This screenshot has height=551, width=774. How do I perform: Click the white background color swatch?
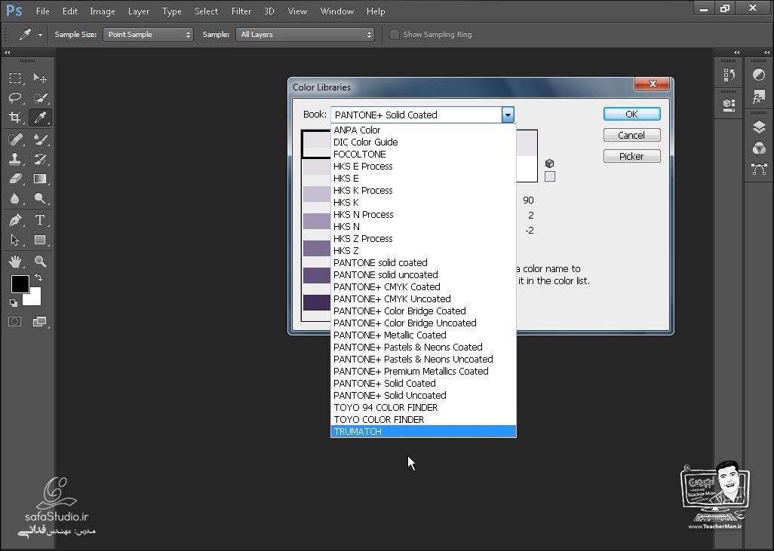coord(35,298)
